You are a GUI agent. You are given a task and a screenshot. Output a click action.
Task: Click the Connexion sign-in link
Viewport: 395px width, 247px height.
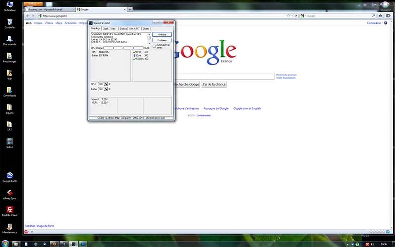tap(374, 23)
